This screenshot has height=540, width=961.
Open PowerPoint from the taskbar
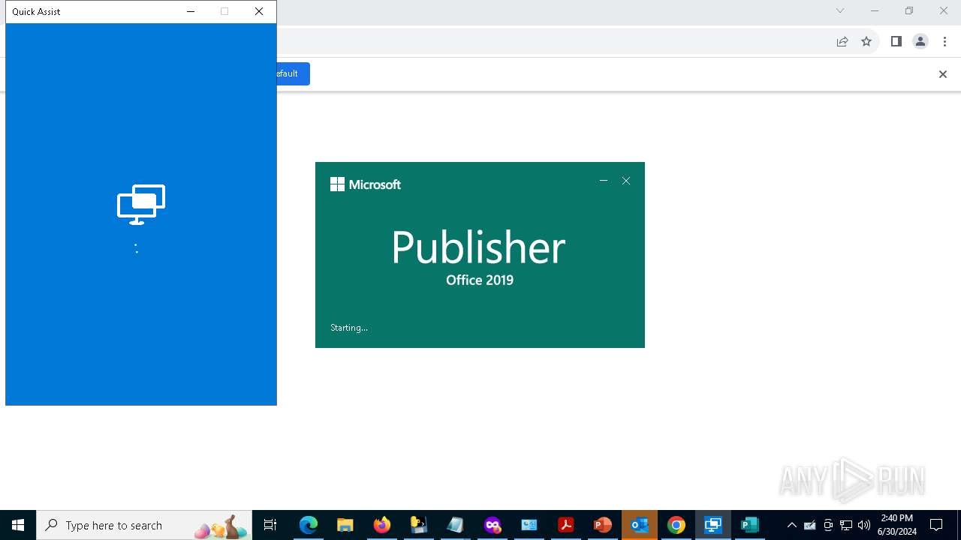603,525
